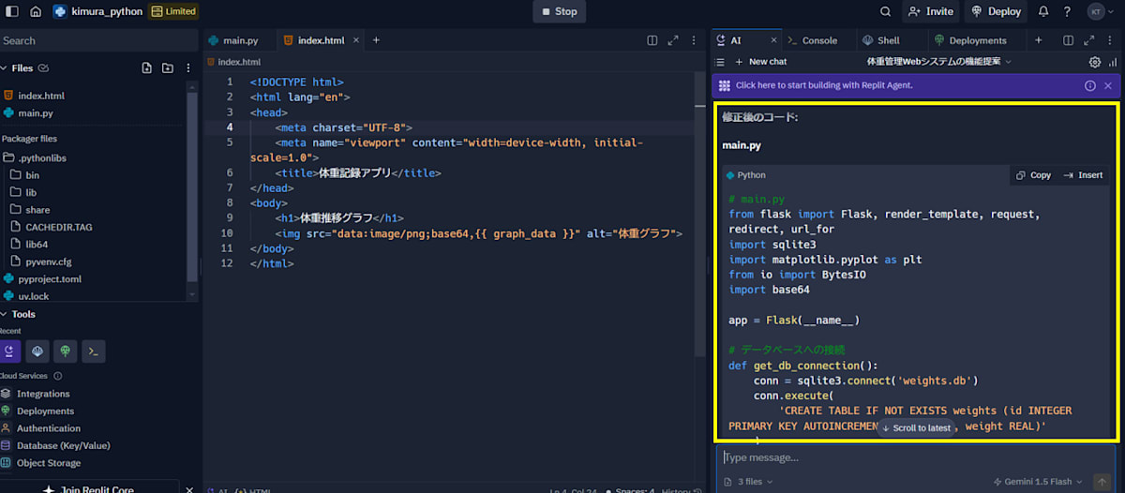The width and height of the screenshot is (1125, 493).
Task: Open the kimura_python project name menu
Action: (x=97, y=11)
